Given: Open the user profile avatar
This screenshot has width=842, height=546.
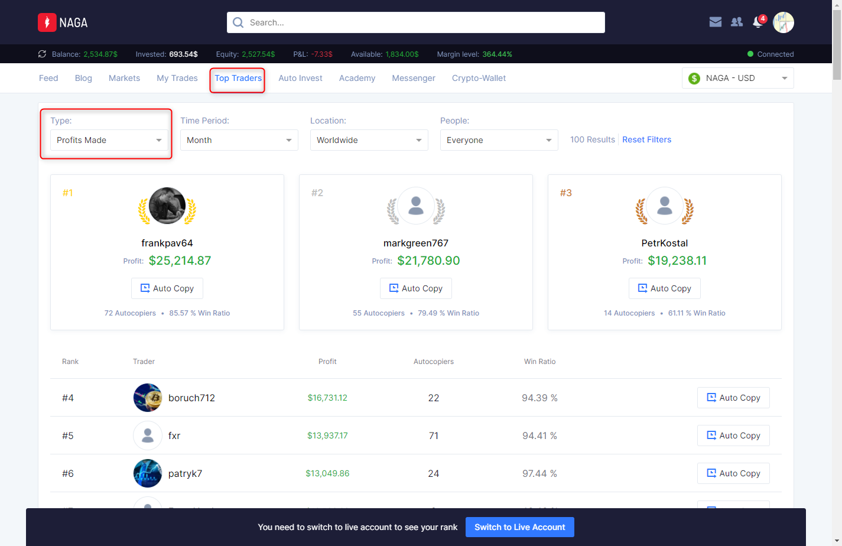Looking at the screenshot, I should tap(784, 22).
